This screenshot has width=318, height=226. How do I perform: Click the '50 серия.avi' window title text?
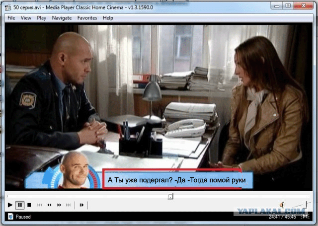click(x=27, y=7)
